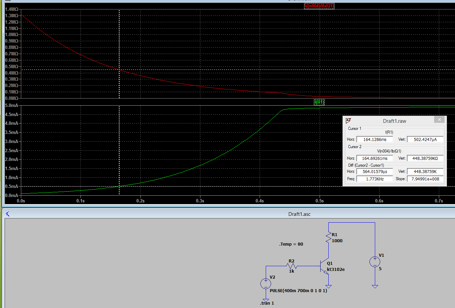This screenshot has width=455, height=308.
Task: Click ground symbol under transistor Q1
Action: coord(328,286)
